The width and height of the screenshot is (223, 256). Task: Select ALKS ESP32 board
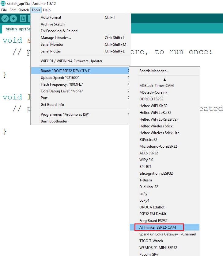coord(165,153)
